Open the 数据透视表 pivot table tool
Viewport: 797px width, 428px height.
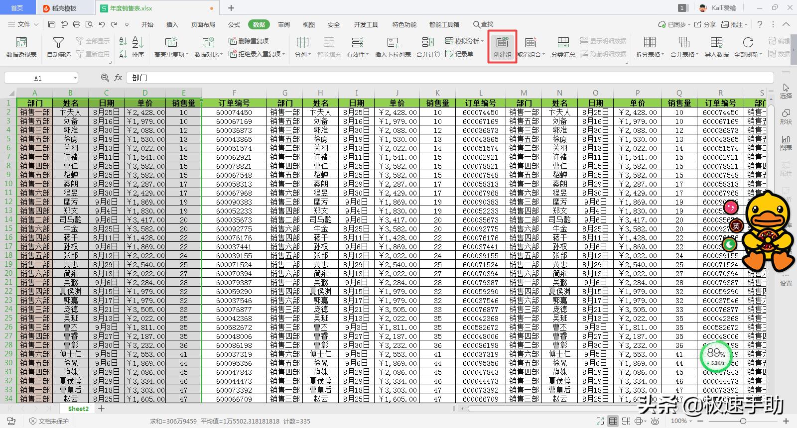(x=21, y=47)
